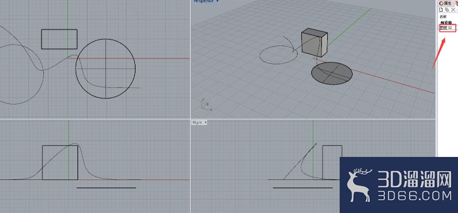This screenshot has height=213, width=458.
Task: Click the Right viewport title label
Action: pos(197,122)
